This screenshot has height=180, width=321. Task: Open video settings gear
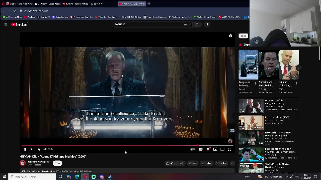pos(208,149)
